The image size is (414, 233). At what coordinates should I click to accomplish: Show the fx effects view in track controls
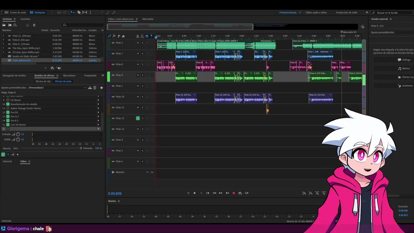[x=114, y=36]
